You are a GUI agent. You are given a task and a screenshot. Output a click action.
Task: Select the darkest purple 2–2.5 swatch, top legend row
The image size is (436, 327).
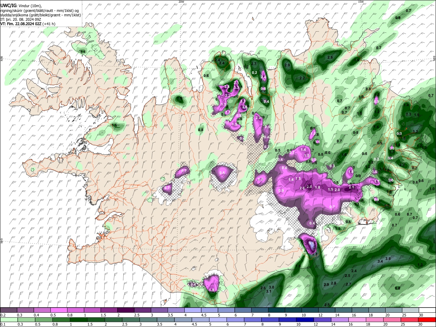coord(125,310)
